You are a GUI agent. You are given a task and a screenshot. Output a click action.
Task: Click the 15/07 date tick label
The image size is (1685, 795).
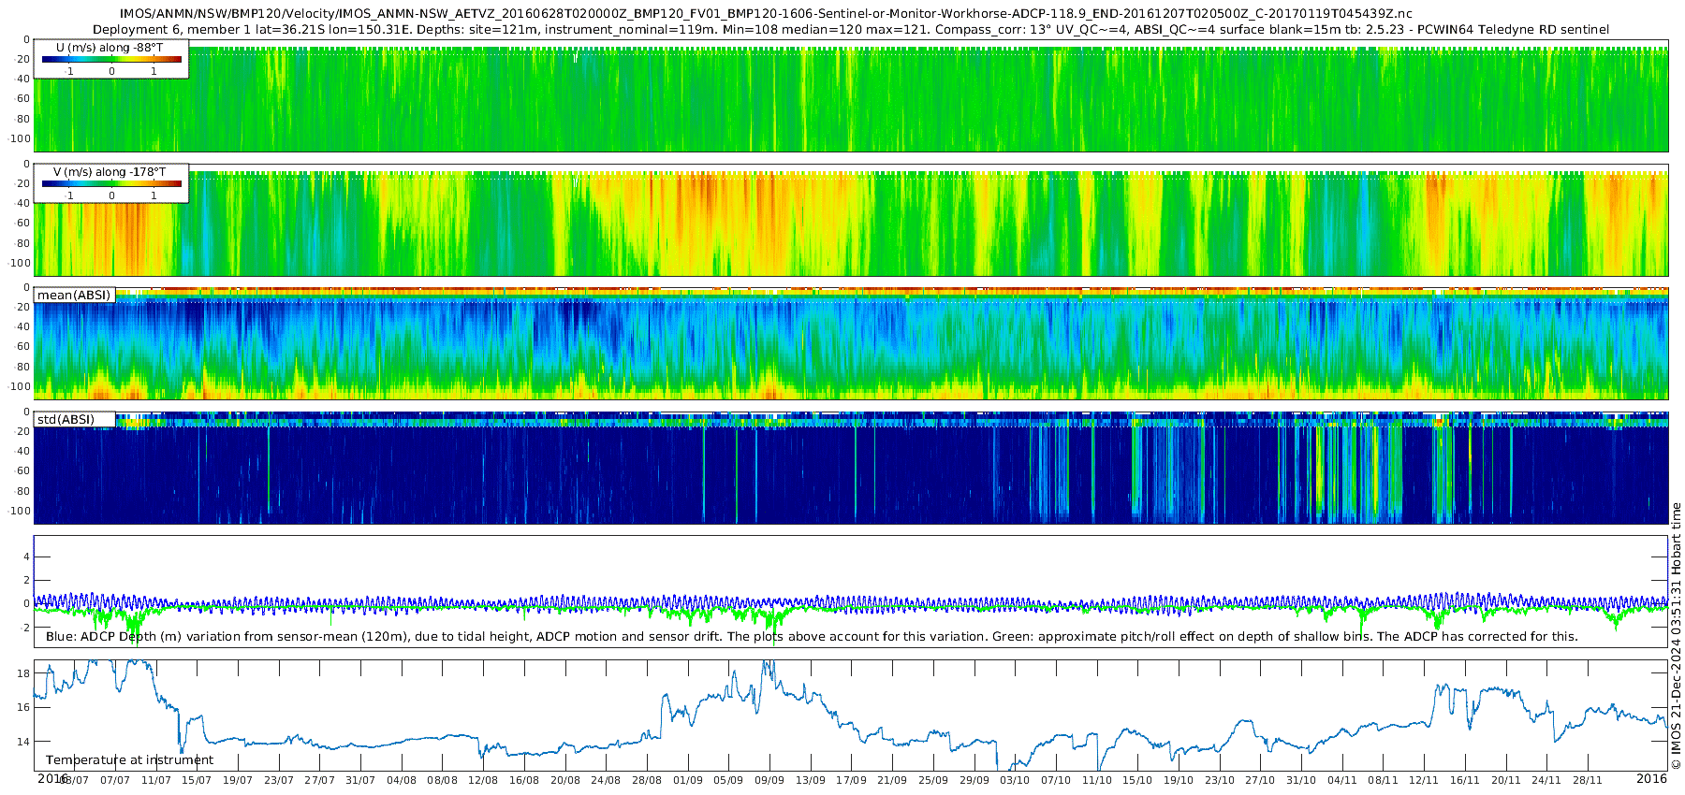tap(197, 780)
